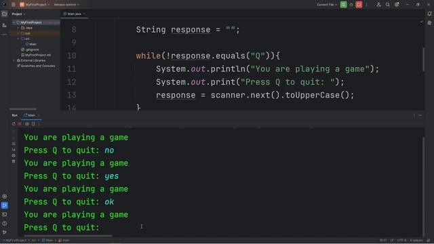Click the inspections checkmark widget in editor
The width and height of the screenshot is (434, 244).
421,22
